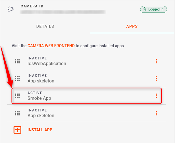
Task: Click the grid icon of the last App skeleton
Action: 17,113
